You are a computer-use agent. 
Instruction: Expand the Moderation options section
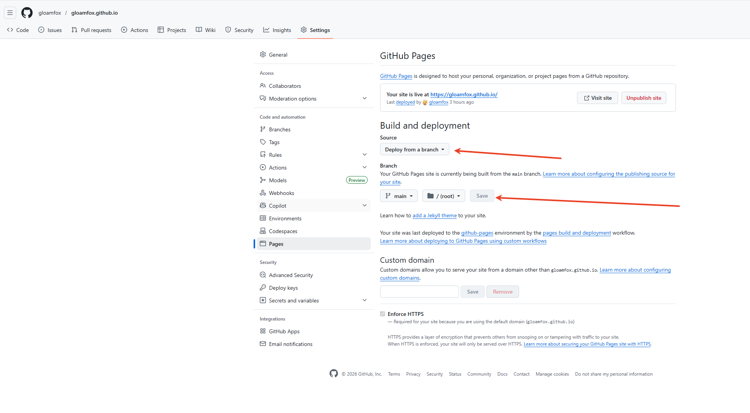[x=364, y=99]
